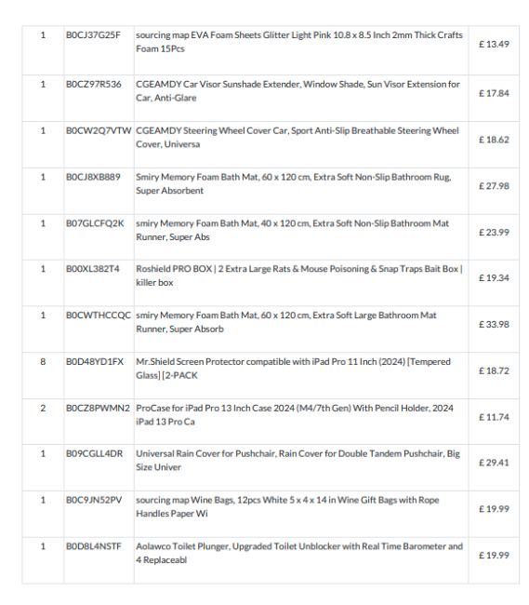Select the ASIN code B0CJ37G25F
The width and height of the screenshot is (529, 605).
(x=93, y=35)
